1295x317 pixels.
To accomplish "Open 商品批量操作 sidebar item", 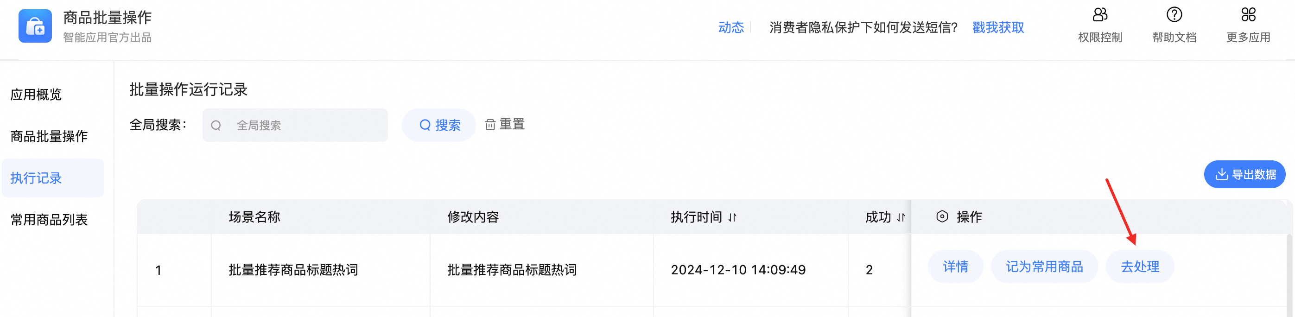I will click(x=49, y=136).
